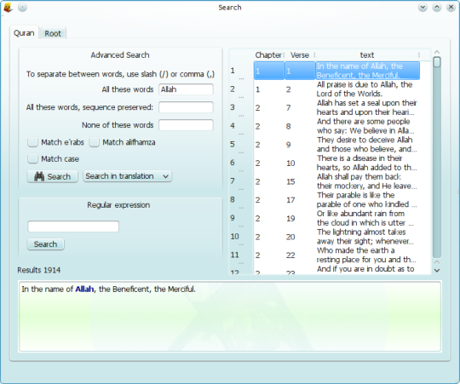Switch to the Root tab

[x=53, y=33]
